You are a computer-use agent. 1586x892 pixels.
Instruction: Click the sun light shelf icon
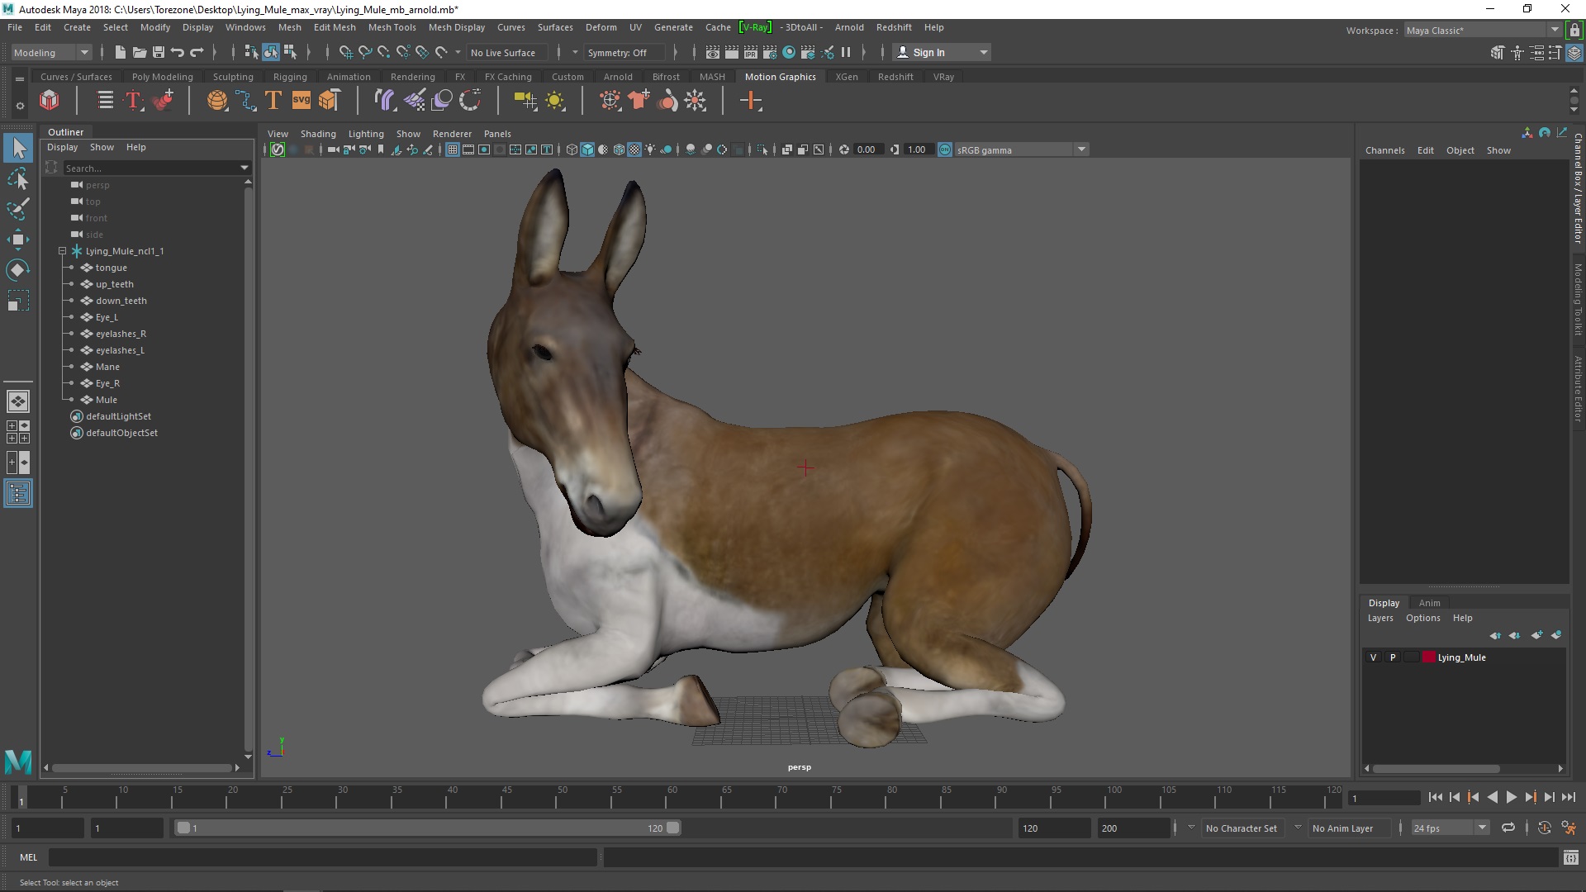click(x=555, y=101)
